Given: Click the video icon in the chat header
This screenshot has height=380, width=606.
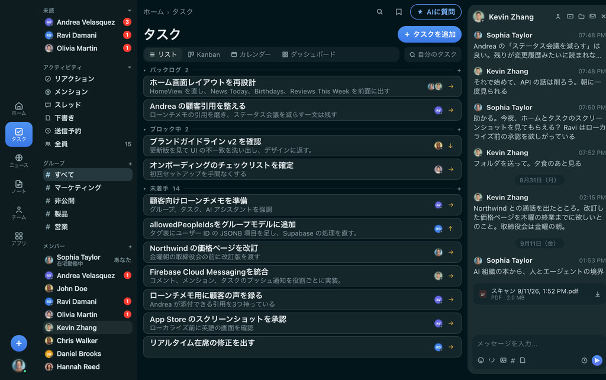Looking at the screenshot, I should [x=570, y=17].
